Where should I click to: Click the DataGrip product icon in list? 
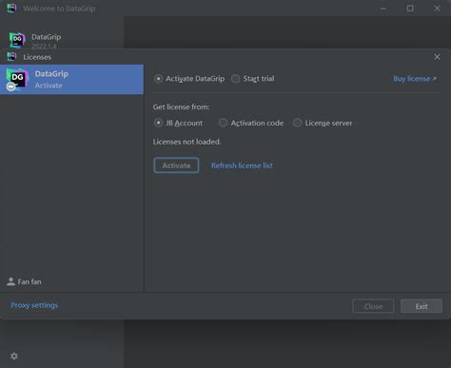coord(17,79)
